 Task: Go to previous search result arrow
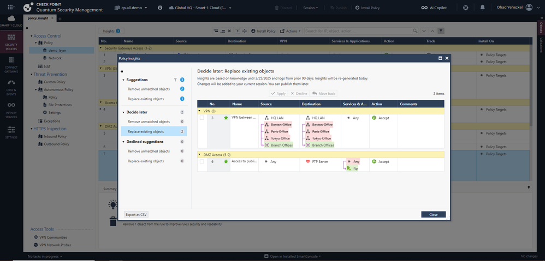[433, 31]
